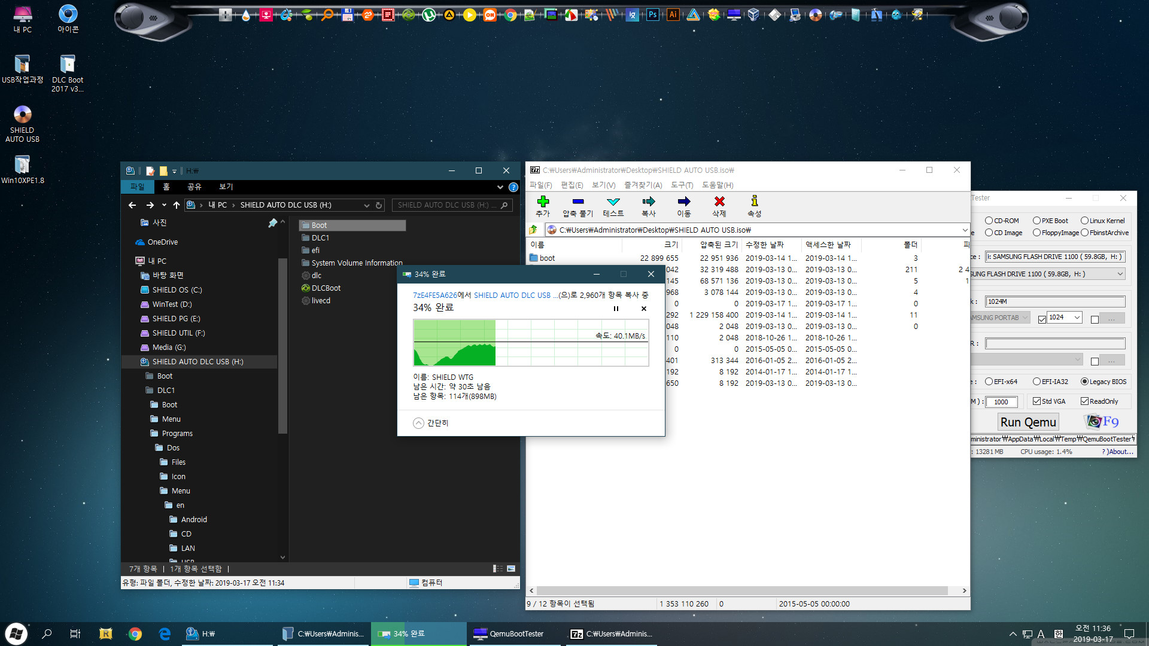Click the Explorer back arrow

pos(132,205)
